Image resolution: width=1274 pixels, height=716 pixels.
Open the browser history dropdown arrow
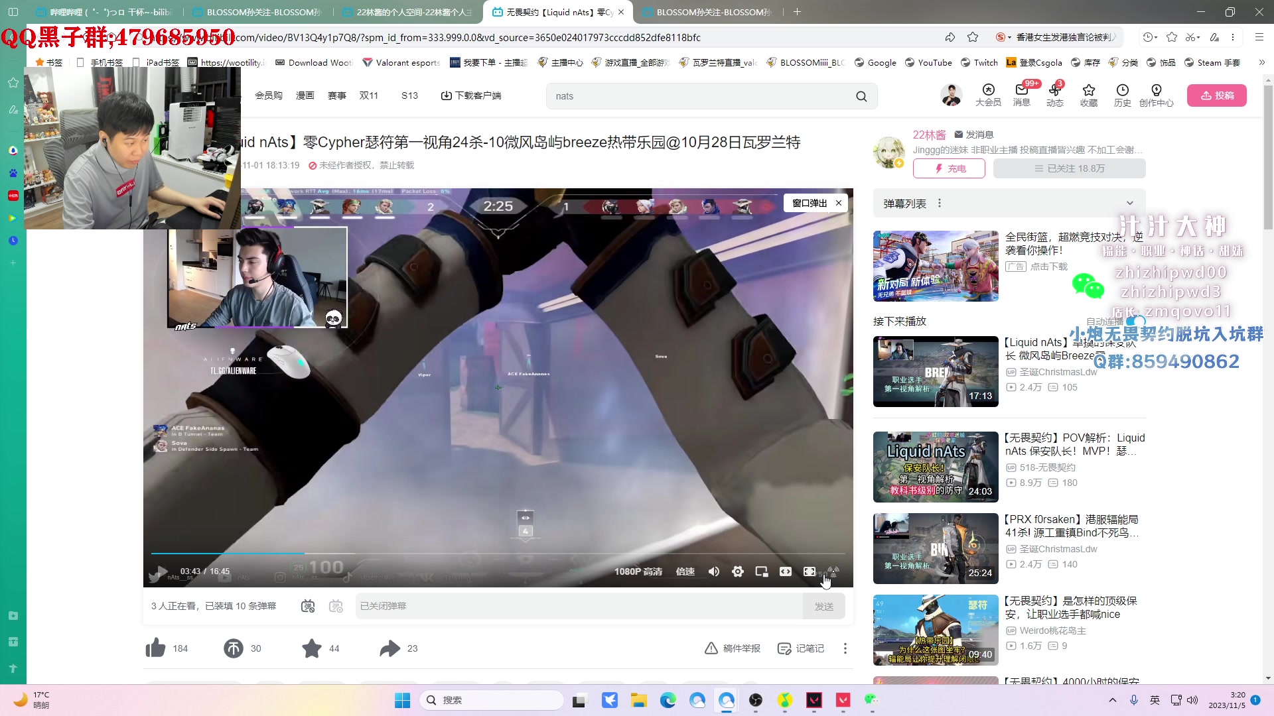click(1156, 37)
